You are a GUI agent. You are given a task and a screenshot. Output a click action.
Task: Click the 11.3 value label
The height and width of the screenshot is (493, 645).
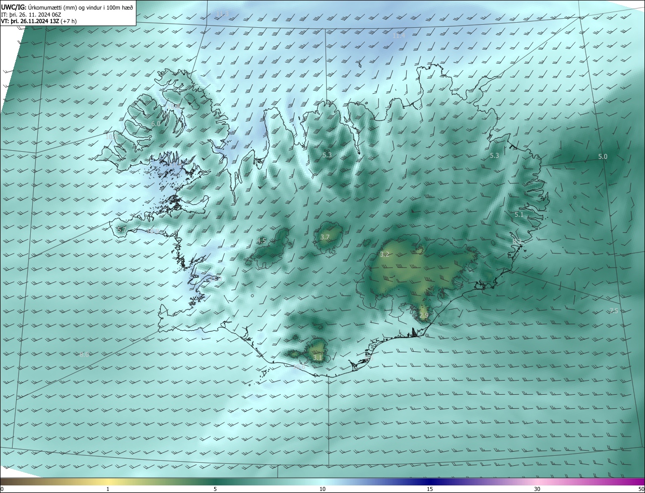tap(222, 13)
